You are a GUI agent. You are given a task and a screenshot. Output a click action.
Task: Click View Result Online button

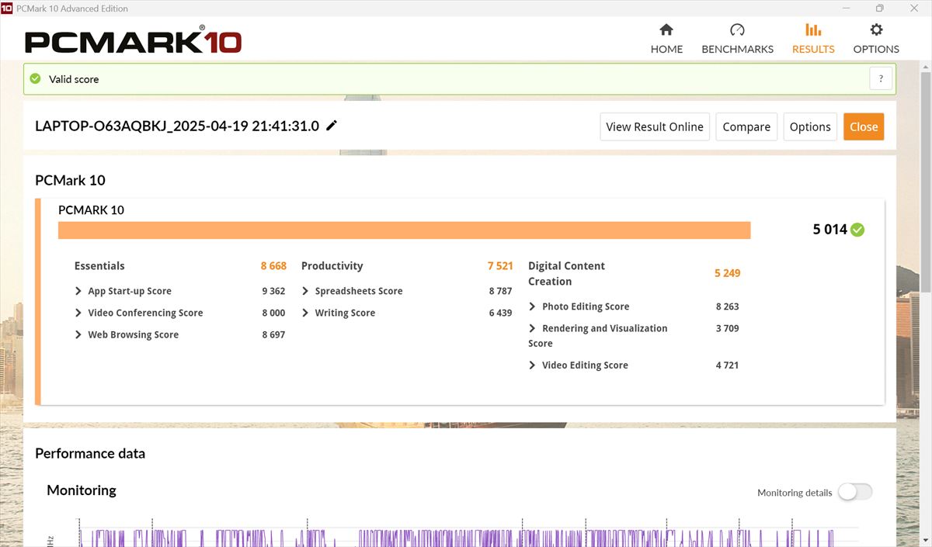coord(655,126)
